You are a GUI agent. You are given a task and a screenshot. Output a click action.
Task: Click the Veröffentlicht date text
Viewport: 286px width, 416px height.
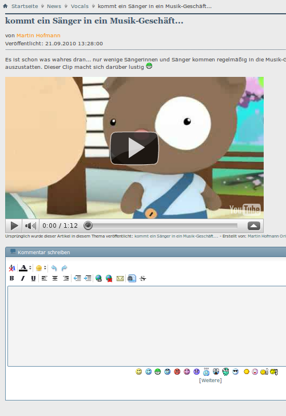[54, 44]
